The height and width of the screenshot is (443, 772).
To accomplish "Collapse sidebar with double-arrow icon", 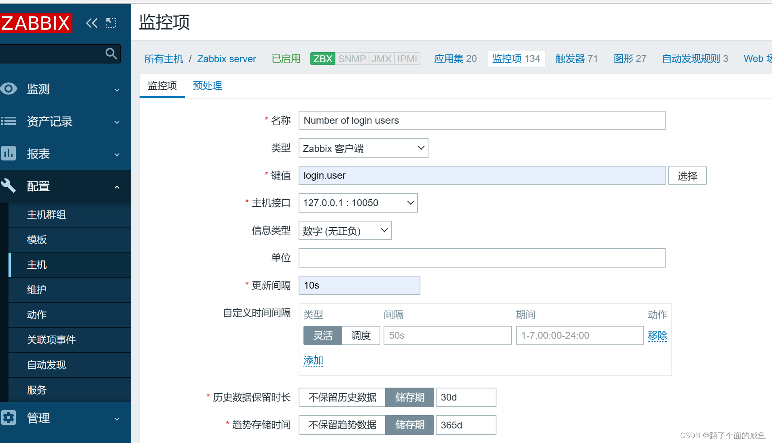I will pos(92,23).
